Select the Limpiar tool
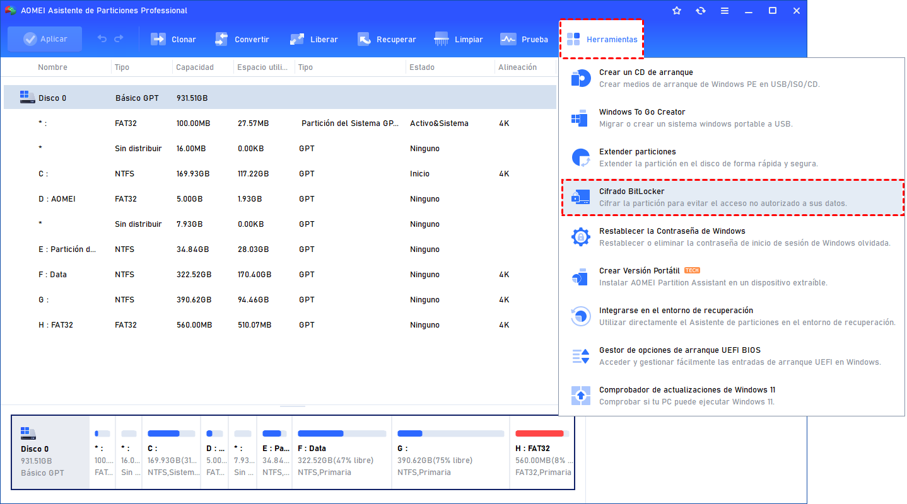Viewport: 907px width, 504px height. coord(459,38)
